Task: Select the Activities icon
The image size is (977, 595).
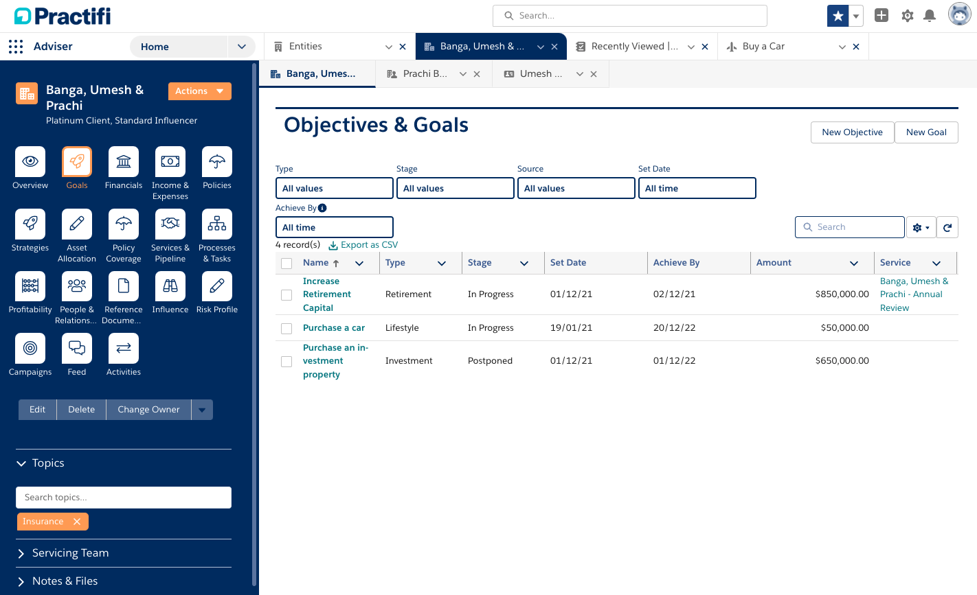Action: (123, 349)
